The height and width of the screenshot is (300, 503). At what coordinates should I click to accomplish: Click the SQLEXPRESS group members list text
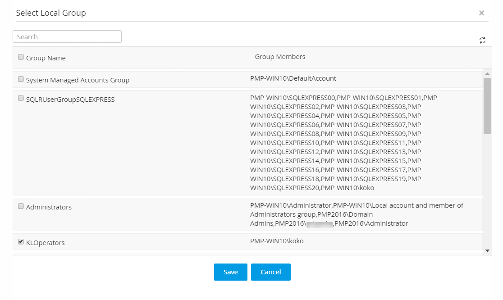[x=345, y=143]
